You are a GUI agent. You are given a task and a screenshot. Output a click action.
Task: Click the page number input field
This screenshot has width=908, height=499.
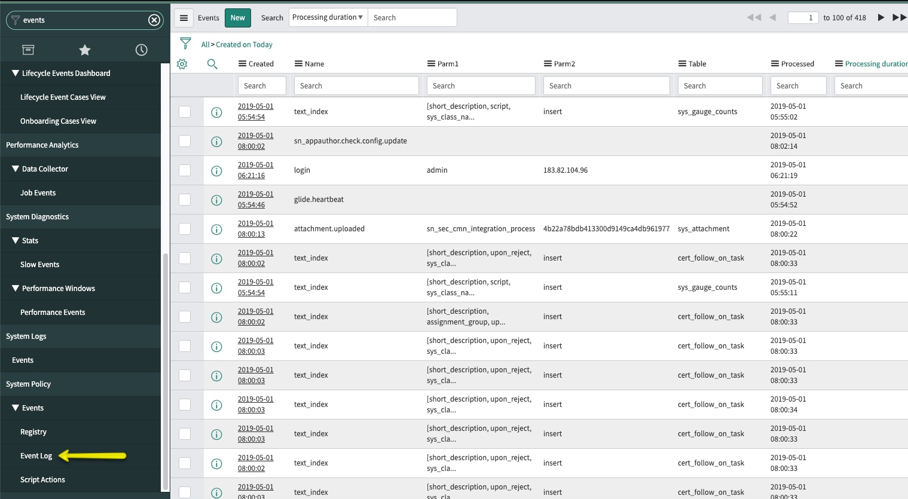[803, 17]
